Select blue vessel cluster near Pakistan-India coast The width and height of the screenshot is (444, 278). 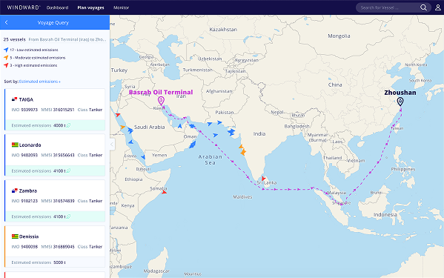[x=231, y=132]
